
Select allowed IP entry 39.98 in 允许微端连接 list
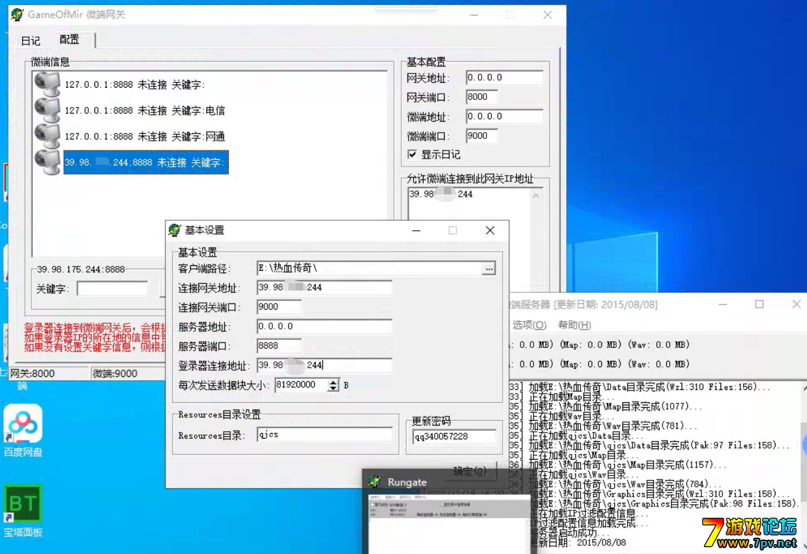[441, 194]
